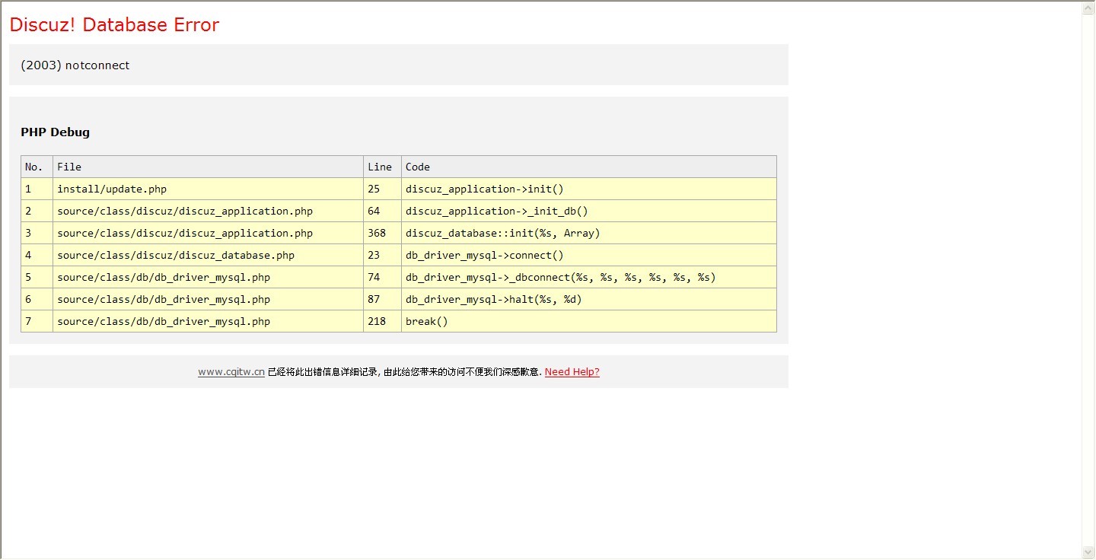
Task: Select discuz_application.php file cell in row 3
Action: pos(208,233)
